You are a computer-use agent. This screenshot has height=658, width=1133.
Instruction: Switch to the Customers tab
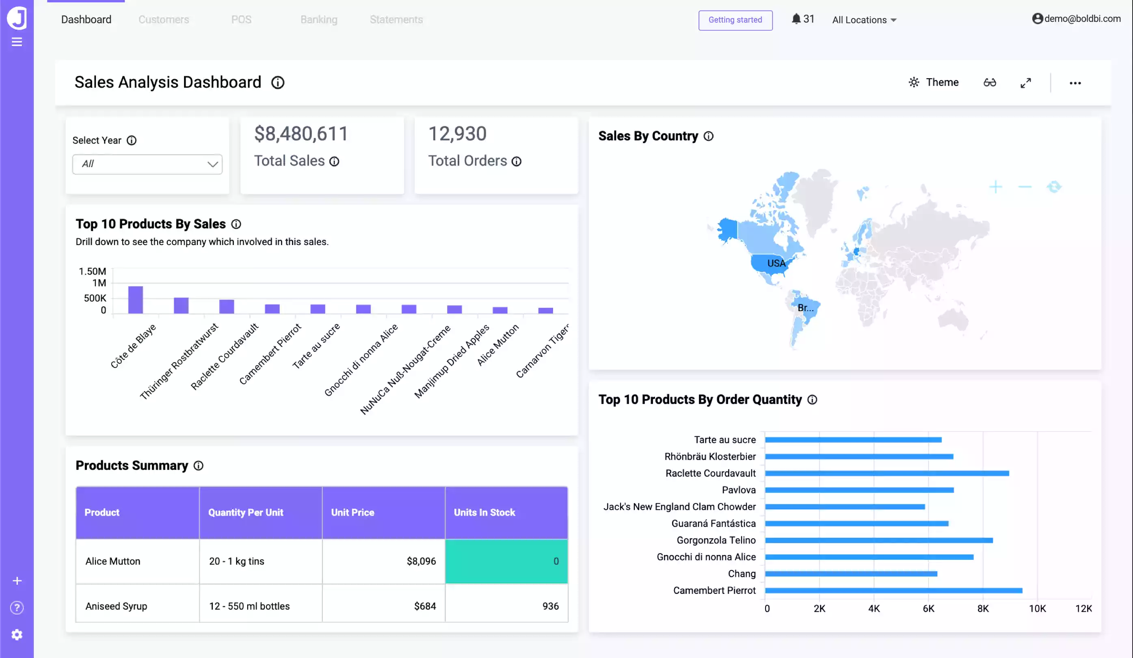click(164, 20)
